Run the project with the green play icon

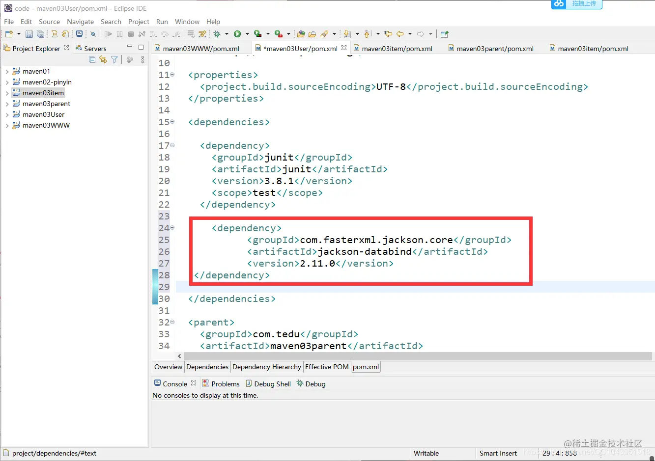pyautogui.click(x=237, y=34)
